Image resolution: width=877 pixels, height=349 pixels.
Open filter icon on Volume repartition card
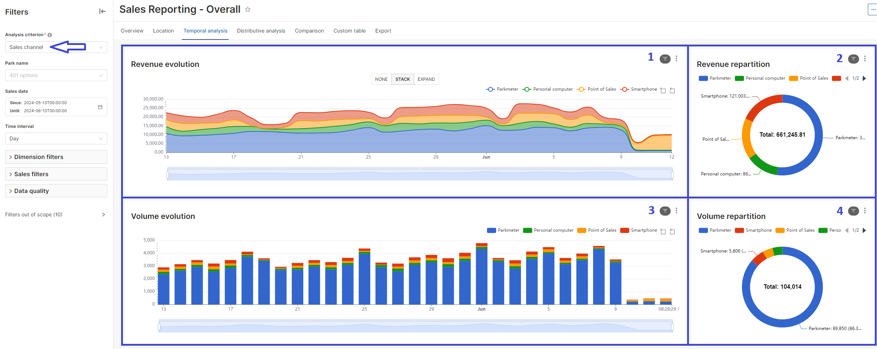(853, 211)
